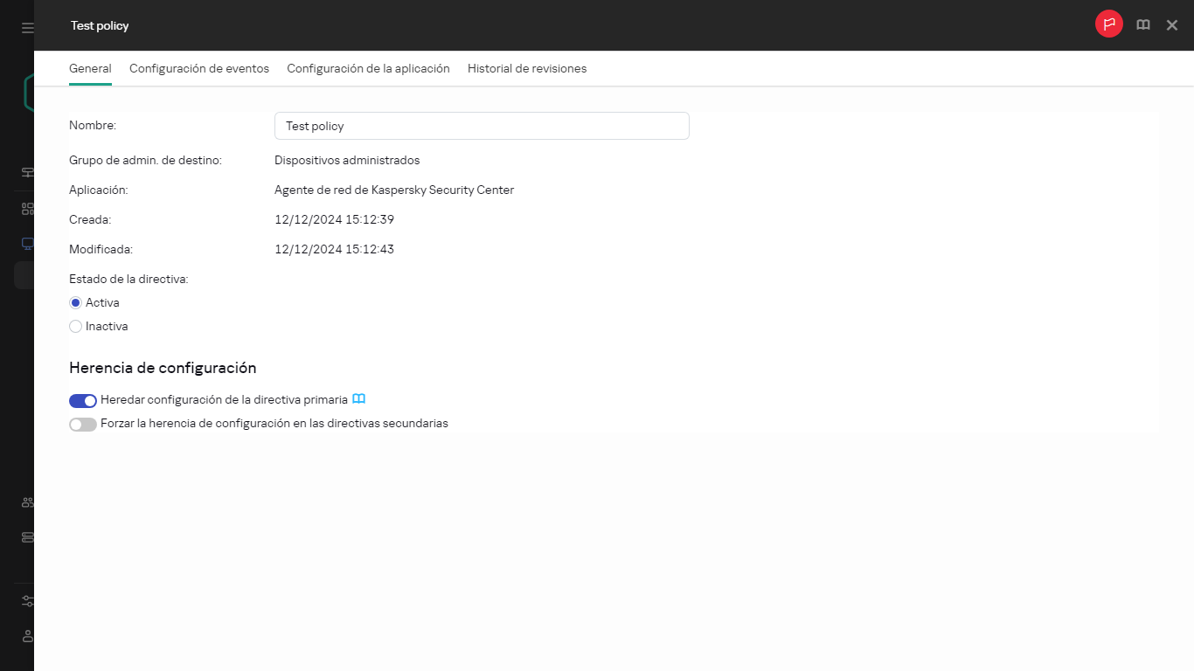Open the sliders settings icon in sidebar

(x=27, y=601)
